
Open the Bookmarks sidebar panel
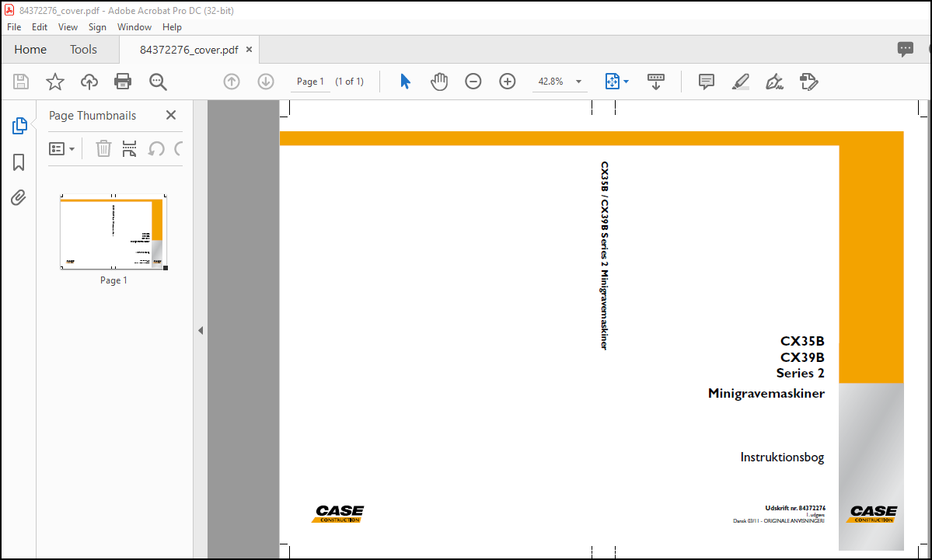[x=19, y=162]
